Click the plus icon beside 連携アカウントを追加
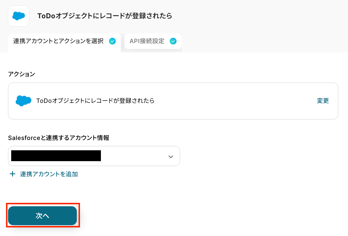348x236 pixels. (12, 174)
